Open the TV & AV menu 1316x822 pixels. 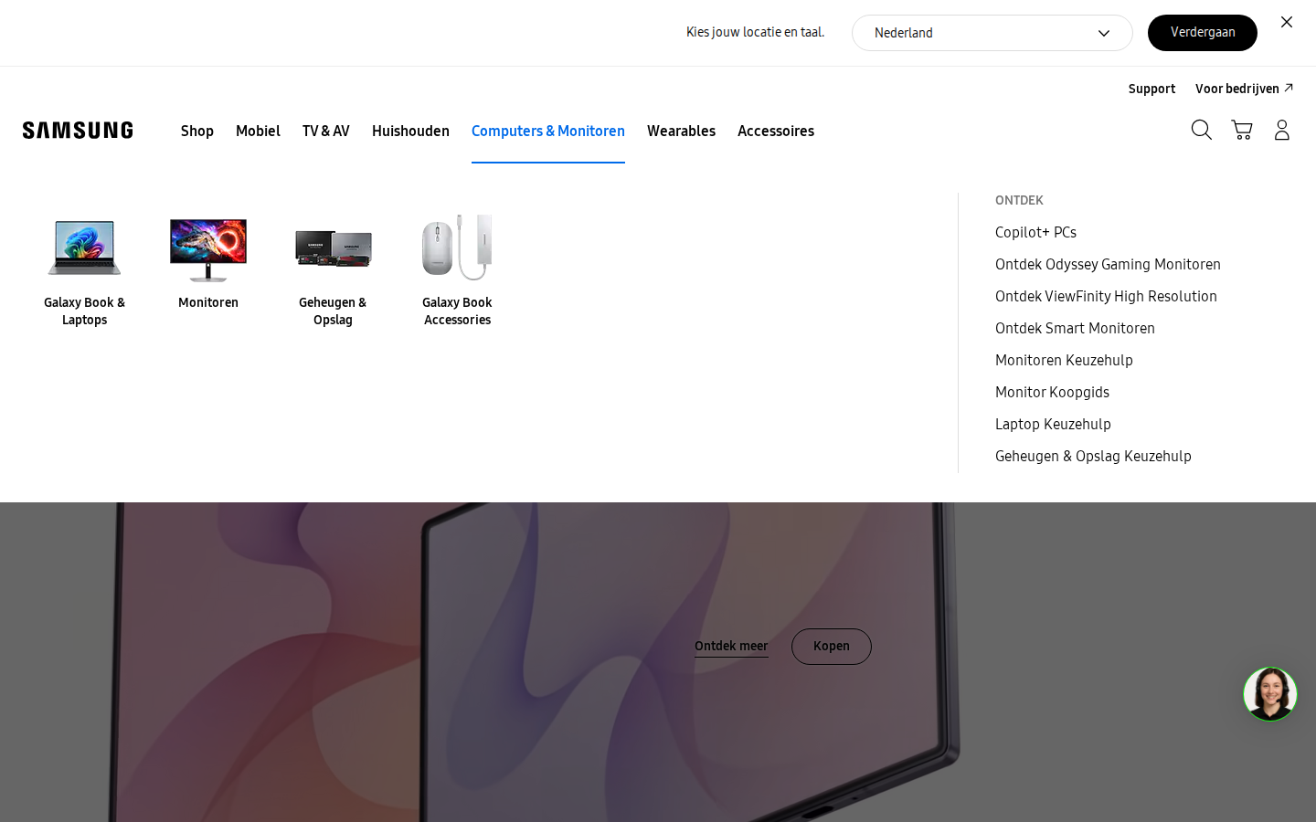[x=326, y=131]
